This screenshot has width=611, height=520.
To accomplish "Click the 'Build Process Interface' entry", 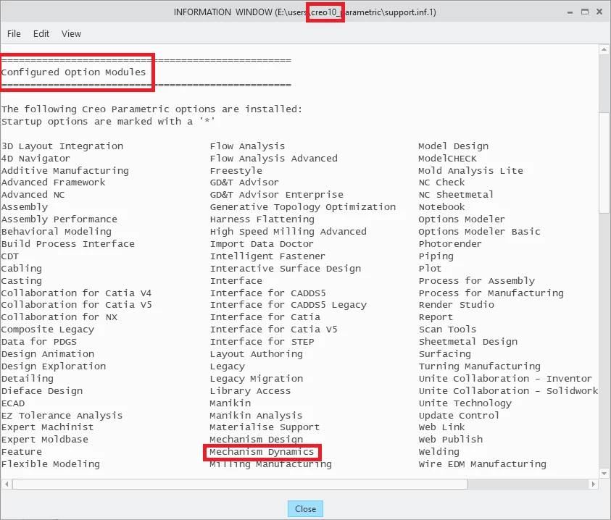I will pyautogui.click(x=68, y=244).
